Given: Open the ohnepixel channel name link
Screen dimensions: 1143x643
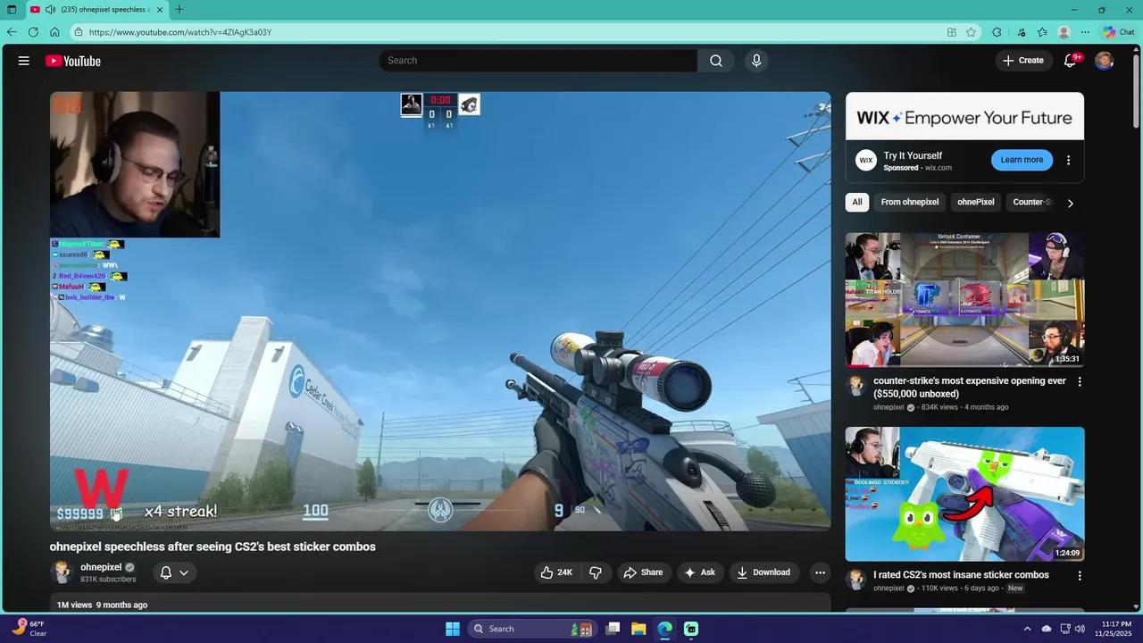Looking at the screenshot, I should (x=101, y=567).
